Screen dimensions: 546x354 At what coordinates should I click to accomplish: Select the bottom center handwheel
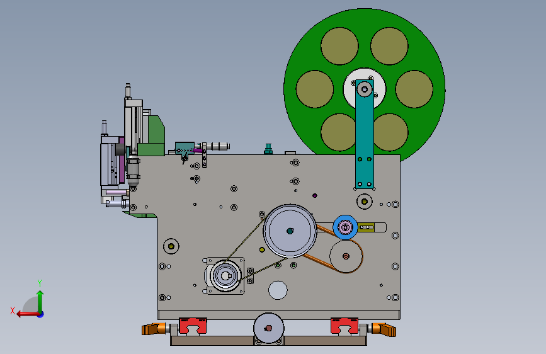(x=268, y=328)
